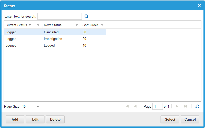Sort by Next Status column header

click(53, 25)
